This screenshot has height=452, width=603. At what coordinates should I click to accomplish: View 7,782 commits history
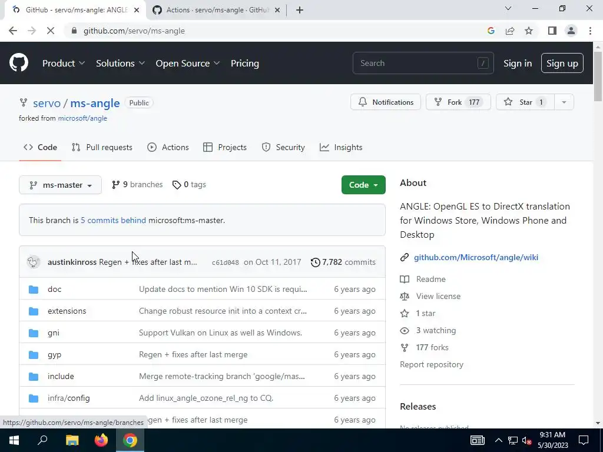point(343,262)
